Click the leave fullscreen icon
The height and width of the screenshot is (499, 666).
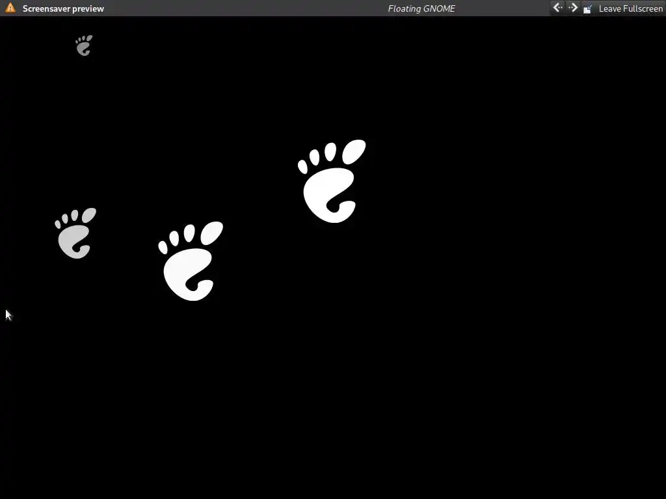tap(588, 8)
